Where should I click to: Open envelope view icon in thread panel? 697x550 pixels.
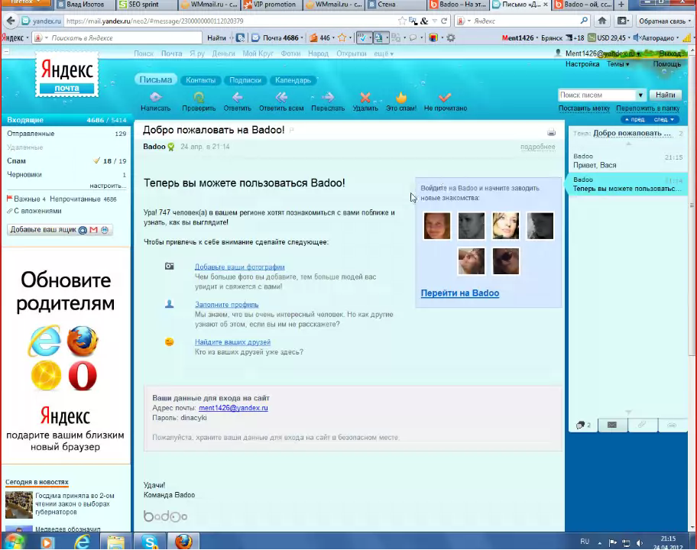click(x=612, y=425)
